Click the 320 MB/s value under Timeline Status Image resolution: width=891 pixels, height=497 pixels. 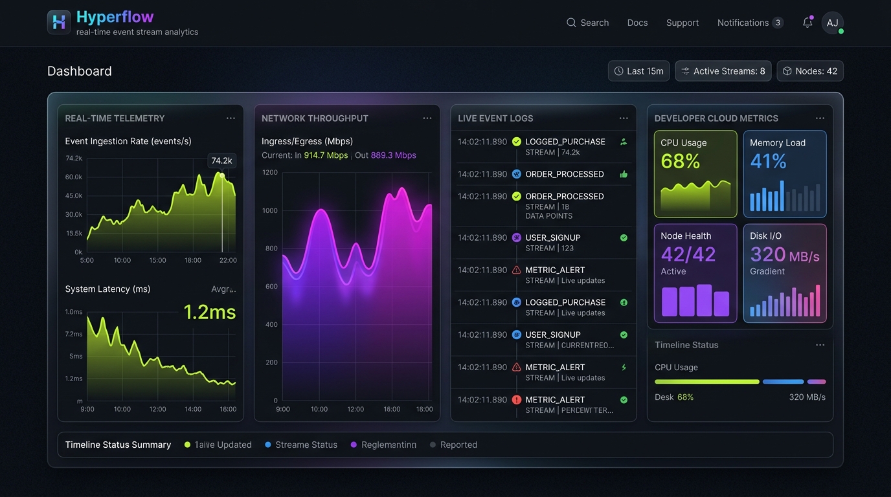[x=807, y=397]
